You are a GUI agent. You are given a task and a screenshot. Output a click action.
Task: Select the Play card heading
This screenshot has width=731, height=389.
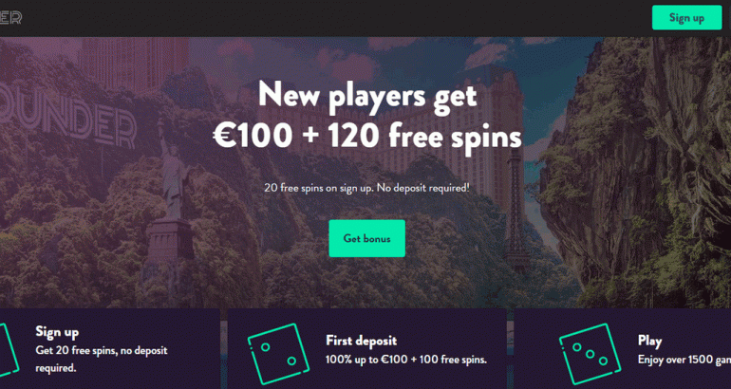pos(650,341)
